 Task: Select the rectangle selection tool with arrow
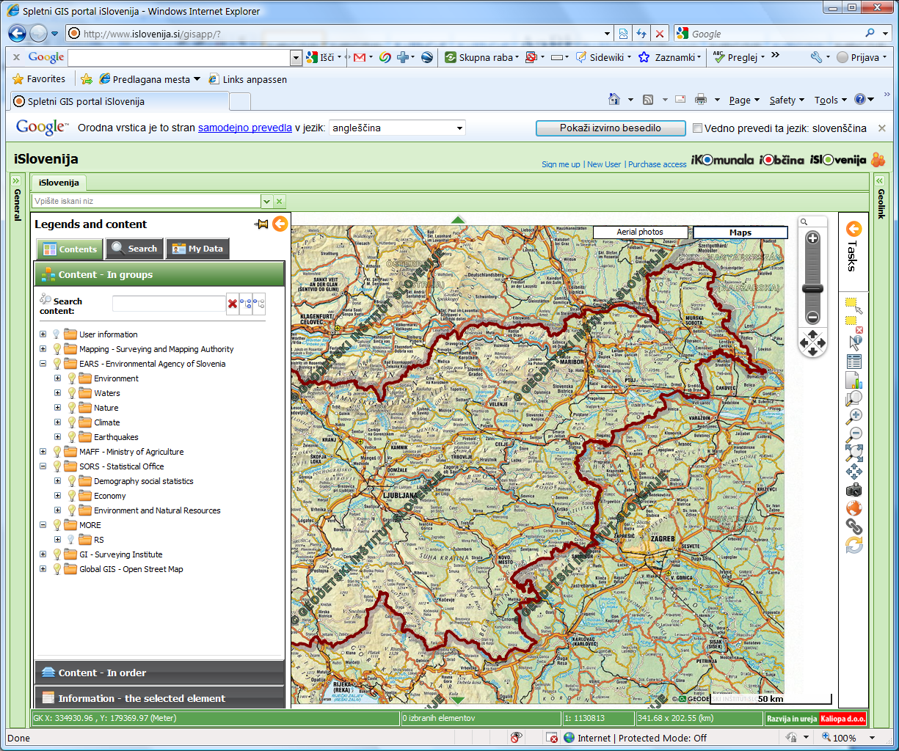pyautogui.click(x=853, y=306)
